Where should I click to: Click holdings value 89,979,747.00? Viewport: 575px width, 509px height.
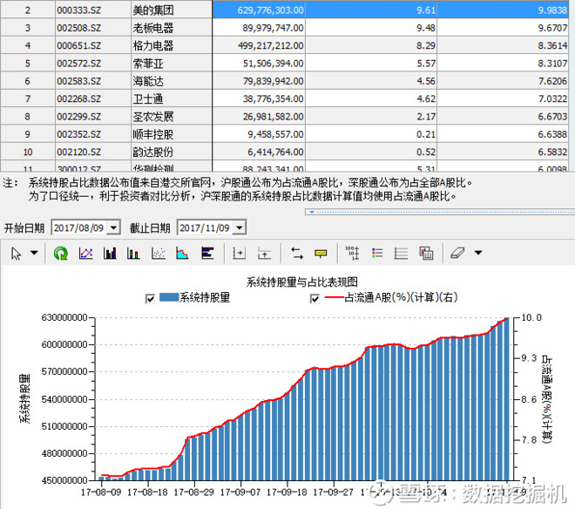(259, 28)
